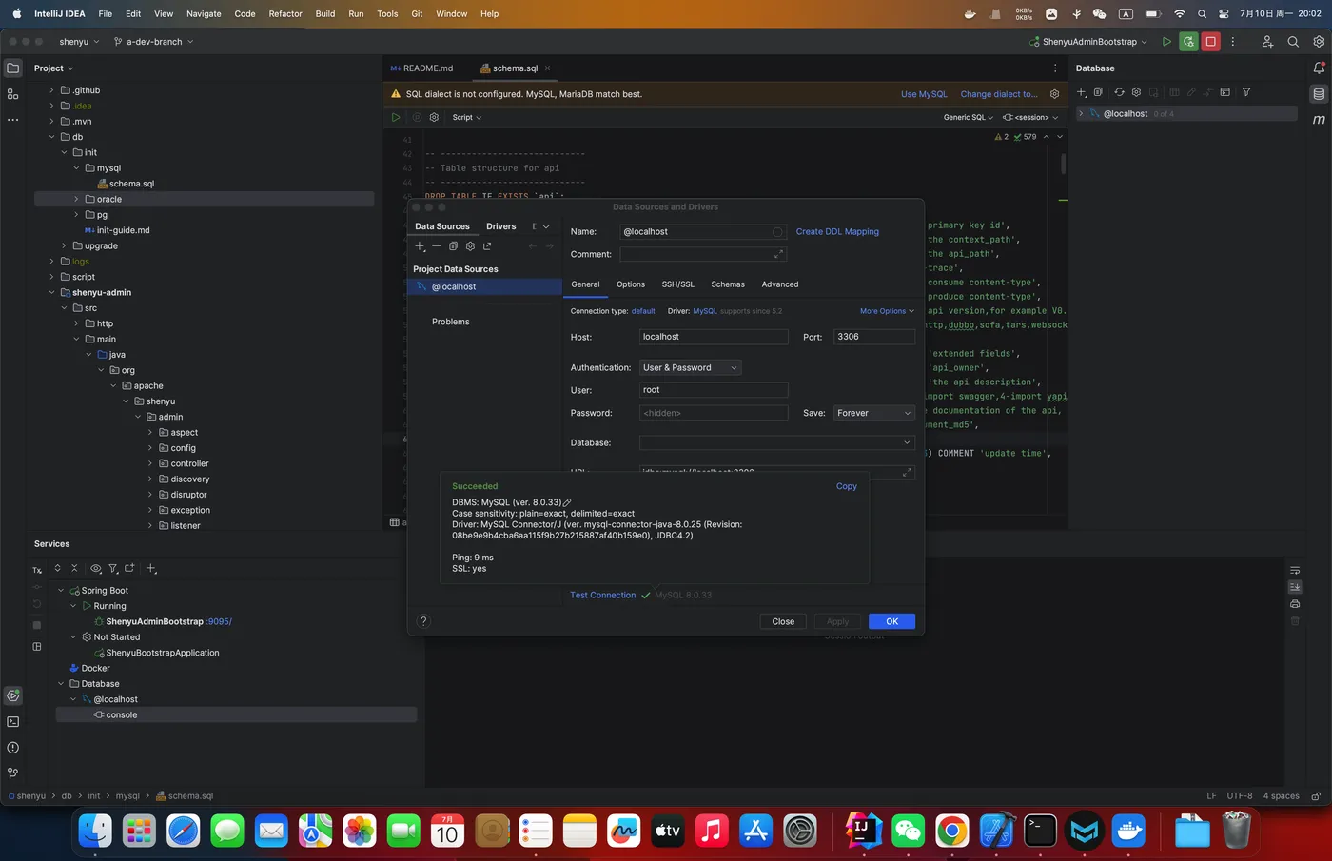Click the Rerun Debug button in toolbar

point(1188,42)
